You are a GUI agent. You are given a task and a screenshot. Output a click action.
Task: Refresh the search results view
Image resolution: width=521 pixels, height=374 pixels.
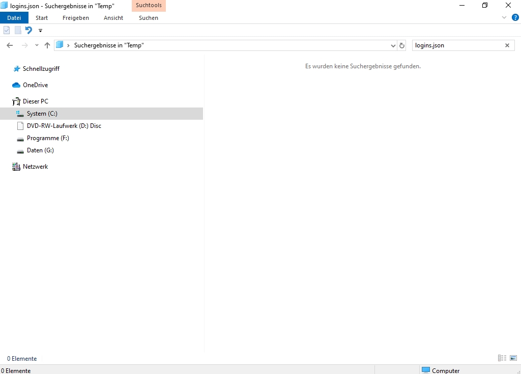(402, 45)
